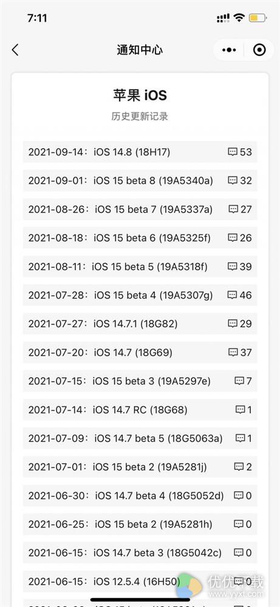Open comments icon for iOS 15 beta 5
Screen dimensions: 280x607
(x=233, y=266)
